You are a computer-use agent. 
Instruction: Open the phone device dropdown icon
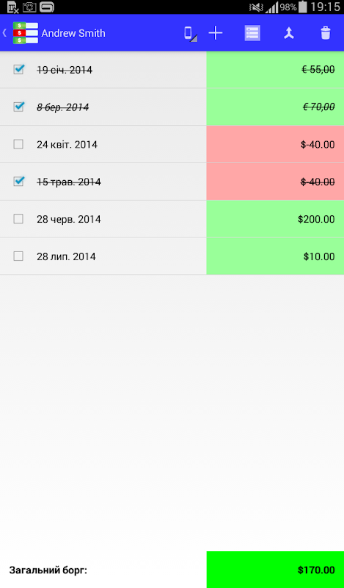[190, 34]
